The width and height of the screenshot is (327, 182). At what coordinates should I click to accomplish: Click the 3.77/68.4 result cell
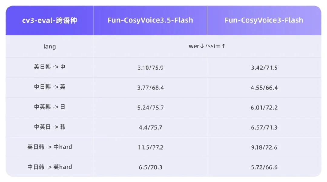pos(150,88)
